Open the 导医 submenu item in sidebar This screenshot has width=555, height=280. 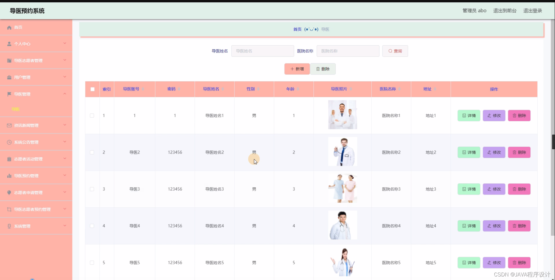coord(16,109)
